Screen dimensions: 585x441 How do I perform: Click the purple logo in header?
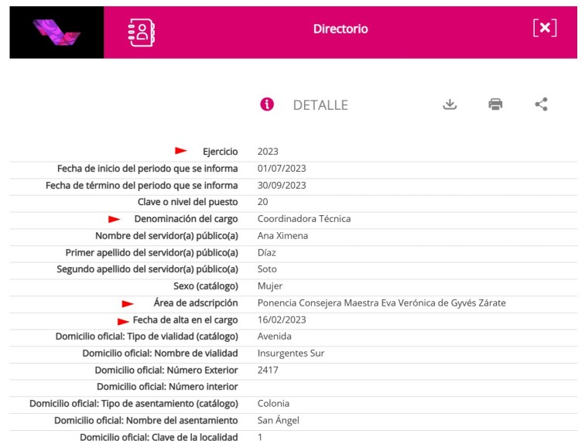[56, 32]
